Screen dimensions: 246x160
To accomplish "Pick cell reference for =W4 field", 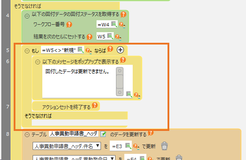I will 114,24.
